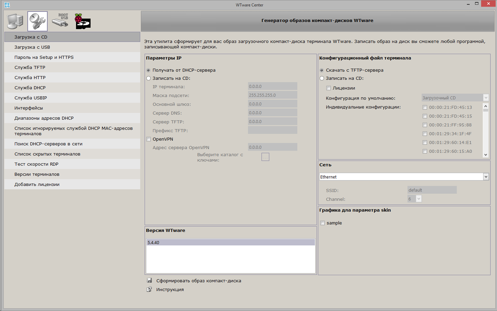Viewport: 497px width, 311px height.
Task: Click the instruction help document icon
Action: click(x=149, y=289)
